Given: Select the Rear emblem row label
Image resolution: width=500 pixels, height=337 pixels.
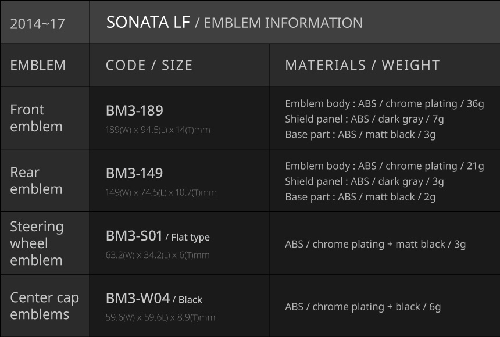Looking at the screenshot, I should click(36, 181).
